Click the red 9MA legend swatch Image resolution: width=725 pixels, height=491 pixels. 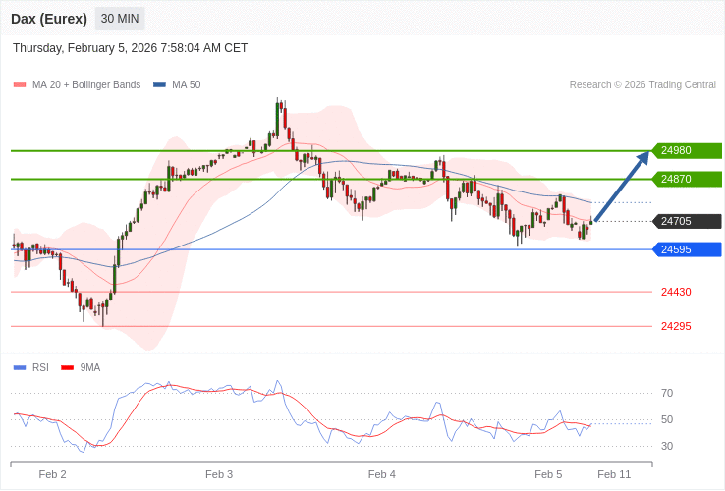[68, 368]
